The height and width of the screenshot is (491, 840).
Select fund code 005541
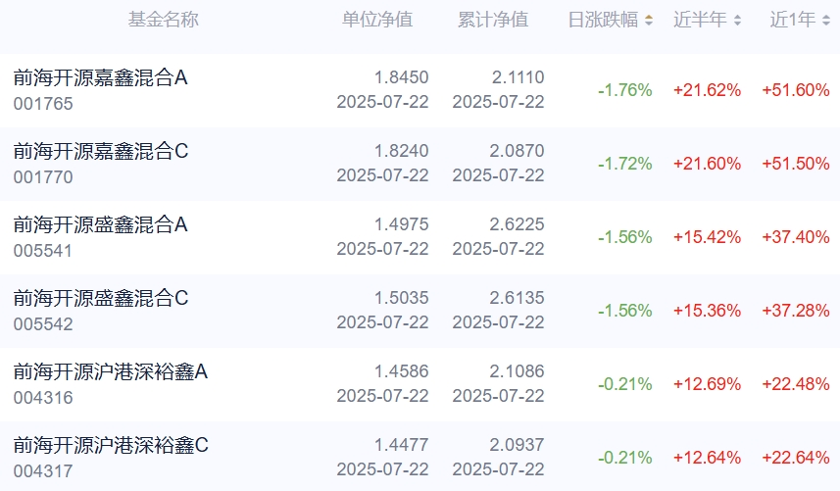pyautogui.click(x=43, y=251)
